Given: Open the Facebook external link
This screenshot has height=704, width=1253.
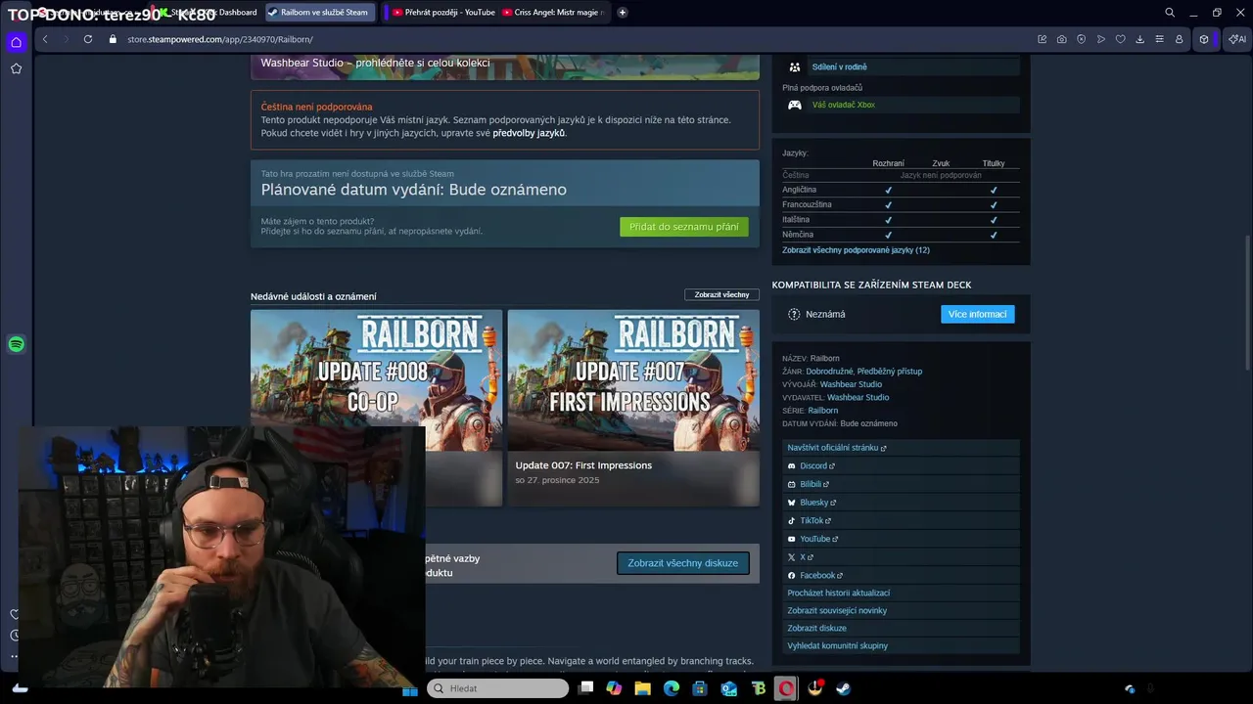Looking at the screenshot, I should coord(901,575).
